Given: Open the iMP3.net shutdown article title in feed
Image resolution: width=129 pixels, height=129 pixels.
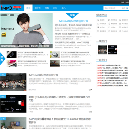Looking at the screenshot, I should (43, 75).
